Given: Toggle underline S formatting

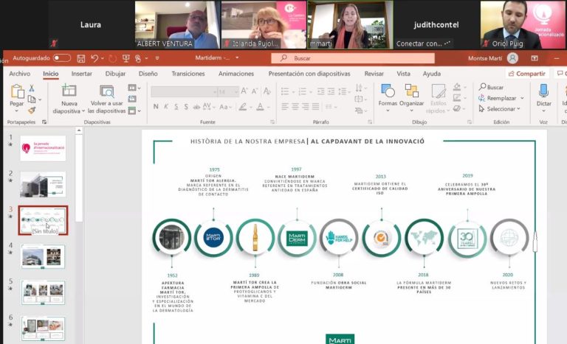Looking at the screenshot, I should [176, 107].
